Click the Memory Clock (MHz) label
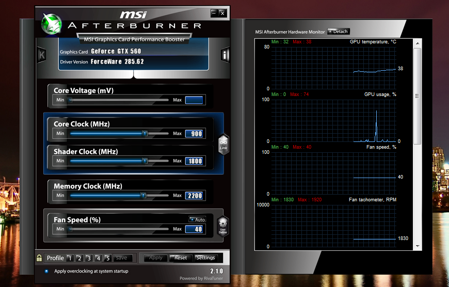This screenshot has width=449, height=287. 88,186
